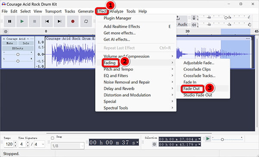Expand Distortion and Modulation submenu
Image resolution: width=259 pixels, height=157 pixels.
[x=136, y=95]
